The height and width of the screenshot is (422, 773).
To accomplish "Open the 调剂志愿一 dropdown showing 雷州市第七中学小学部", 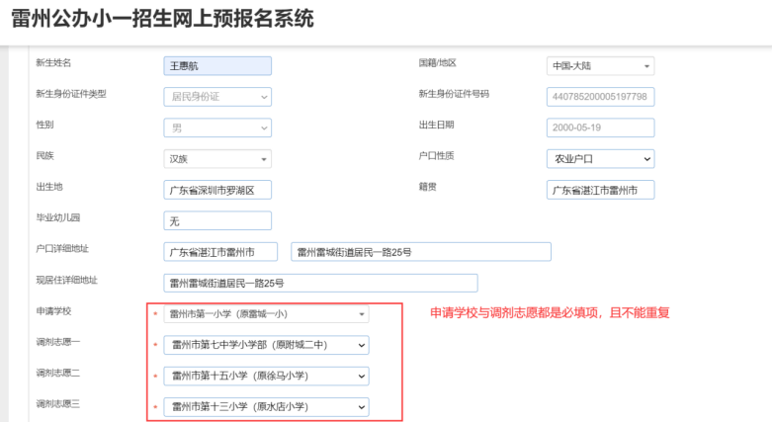I will tap(266, 345).
